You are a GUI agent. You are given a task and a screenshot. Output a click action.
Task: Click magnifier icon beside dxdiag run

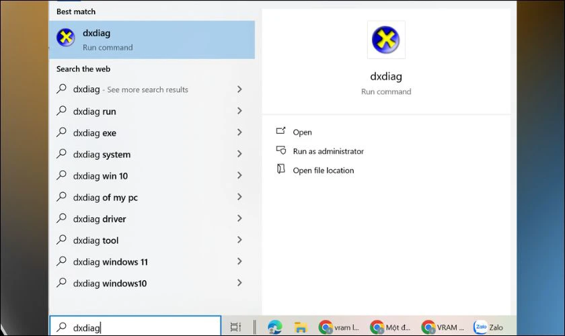pos(62,110)
